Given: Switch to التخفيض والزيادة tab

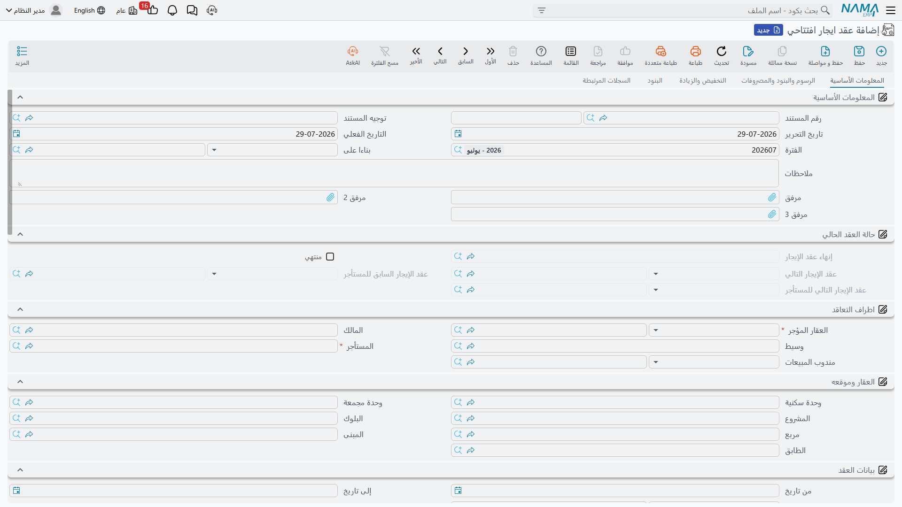Looking at the screenshot, I should pos(702,81).
